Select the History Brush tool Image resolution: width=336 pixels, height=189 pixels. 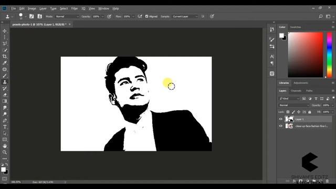(x=5, y=89)
